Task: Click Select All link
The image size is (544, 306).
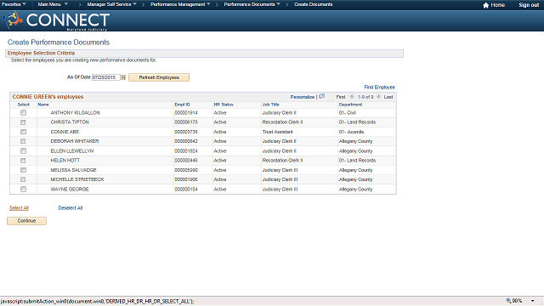Action: coord(19,207)
